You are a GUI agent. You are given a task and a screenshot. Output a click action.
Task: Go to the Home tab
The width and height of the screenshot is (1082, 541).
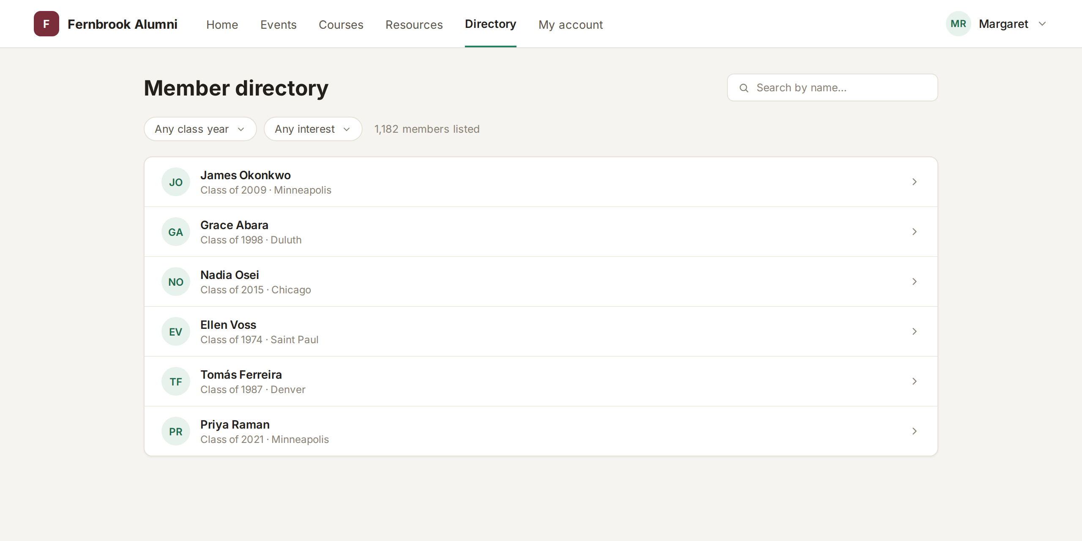(x=222, y=25)
